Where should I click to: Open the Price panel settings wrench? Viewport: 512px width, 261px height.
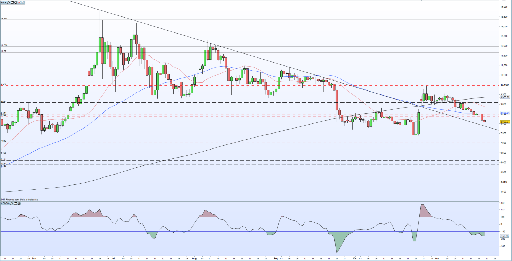9,2
